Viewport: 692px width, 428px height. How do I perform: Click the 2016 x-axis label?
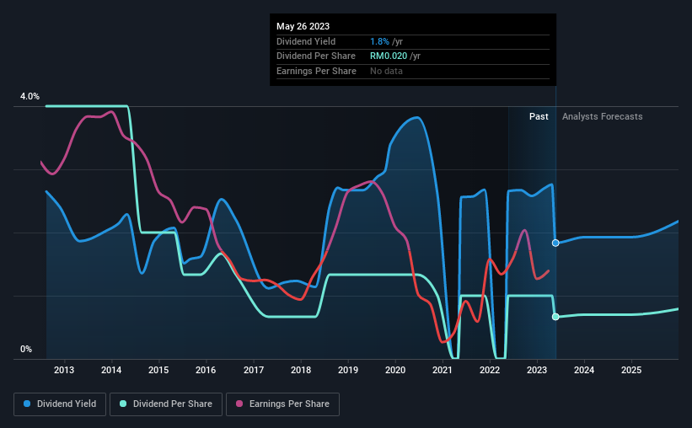[206, 370]
